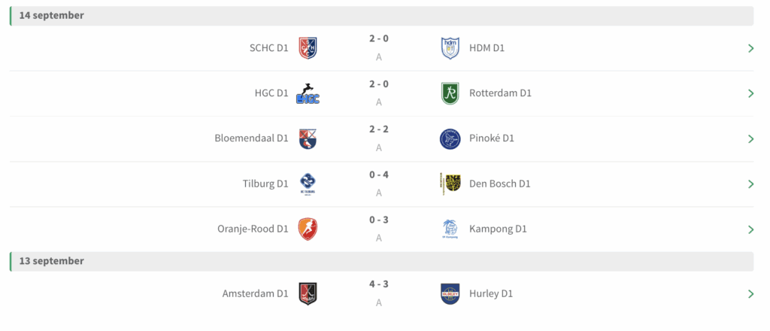Viewport: 770px width, 331px height.
Task: Open Amsterdam vs Hurley details chevron
Action: tap(750, 293)
